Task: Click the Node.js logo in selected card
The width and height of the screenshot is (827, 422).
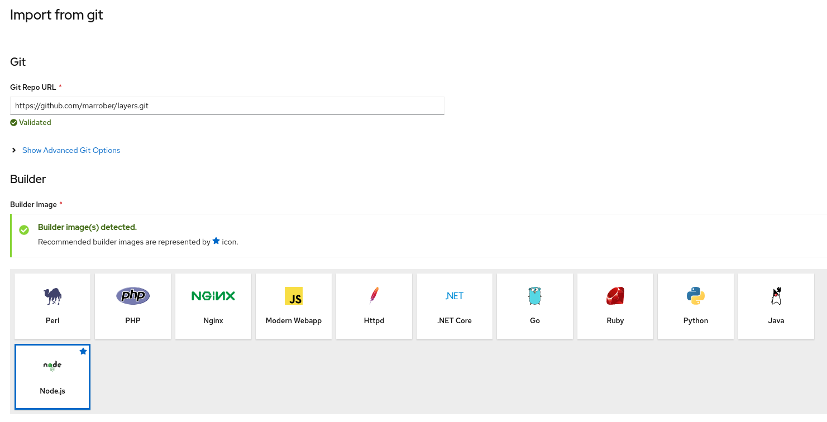Action: pyautogui.click(x=52, y=366)
